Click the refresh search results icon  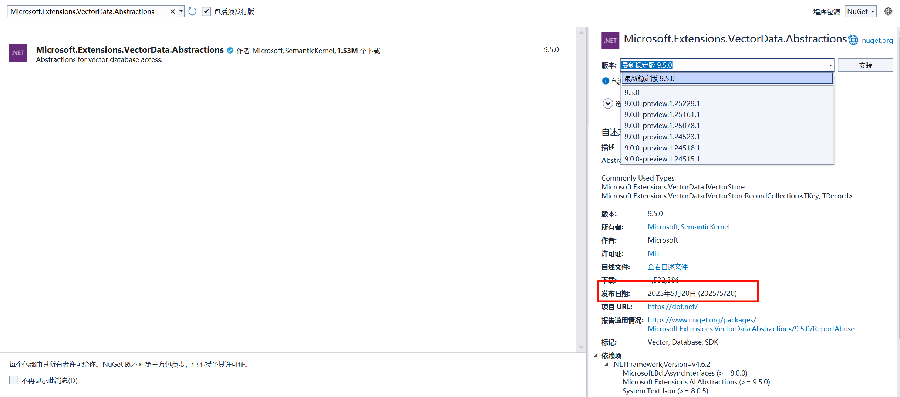click(192, 11)
